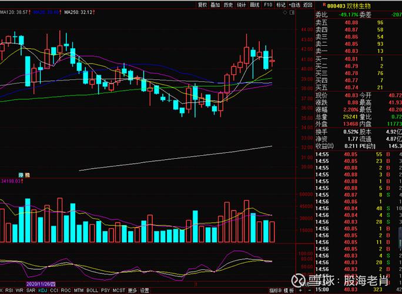402x294 pixels.
Task: Click the 返回 back button
Action: (307, 5)
